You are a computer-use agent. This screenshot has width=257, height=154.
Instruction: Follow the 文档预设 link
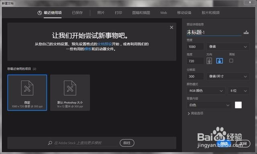tap(104, 44)
